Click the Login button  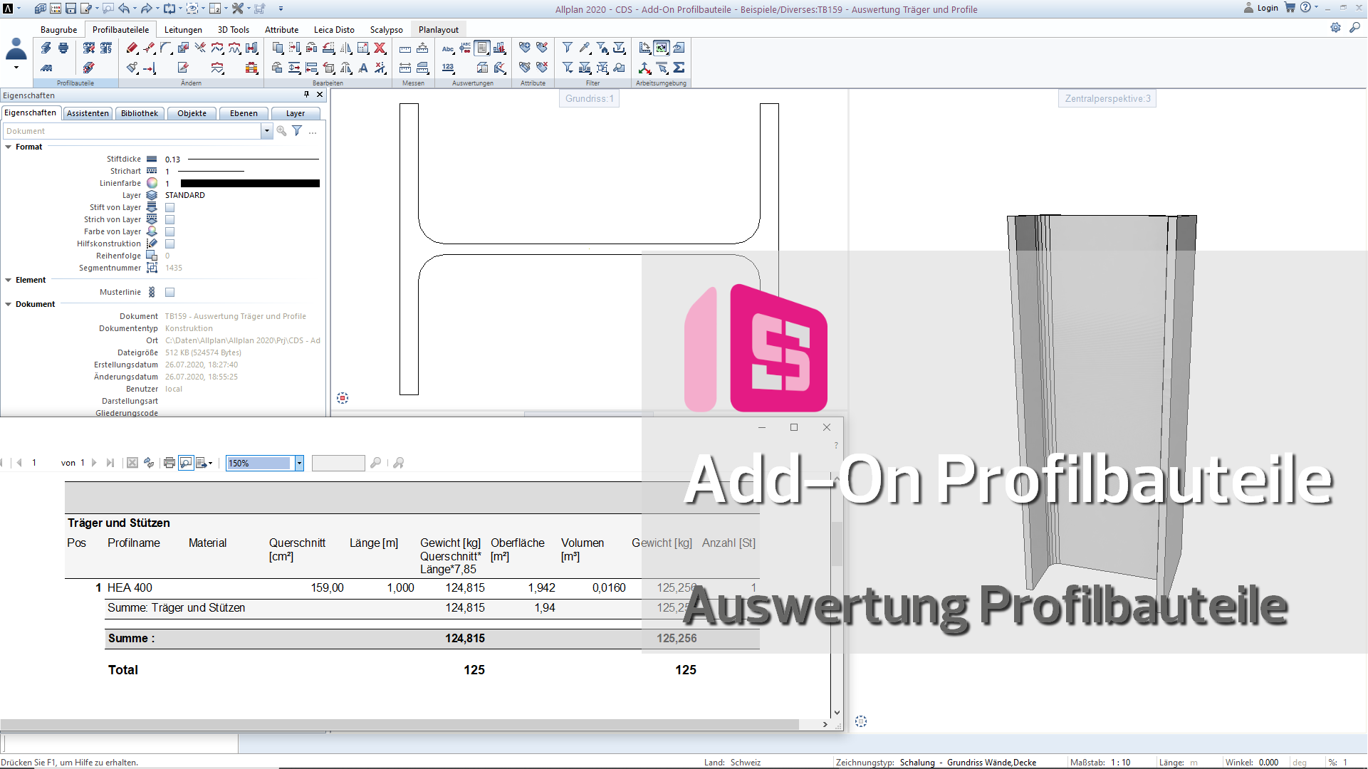(x=1267, y=8)
